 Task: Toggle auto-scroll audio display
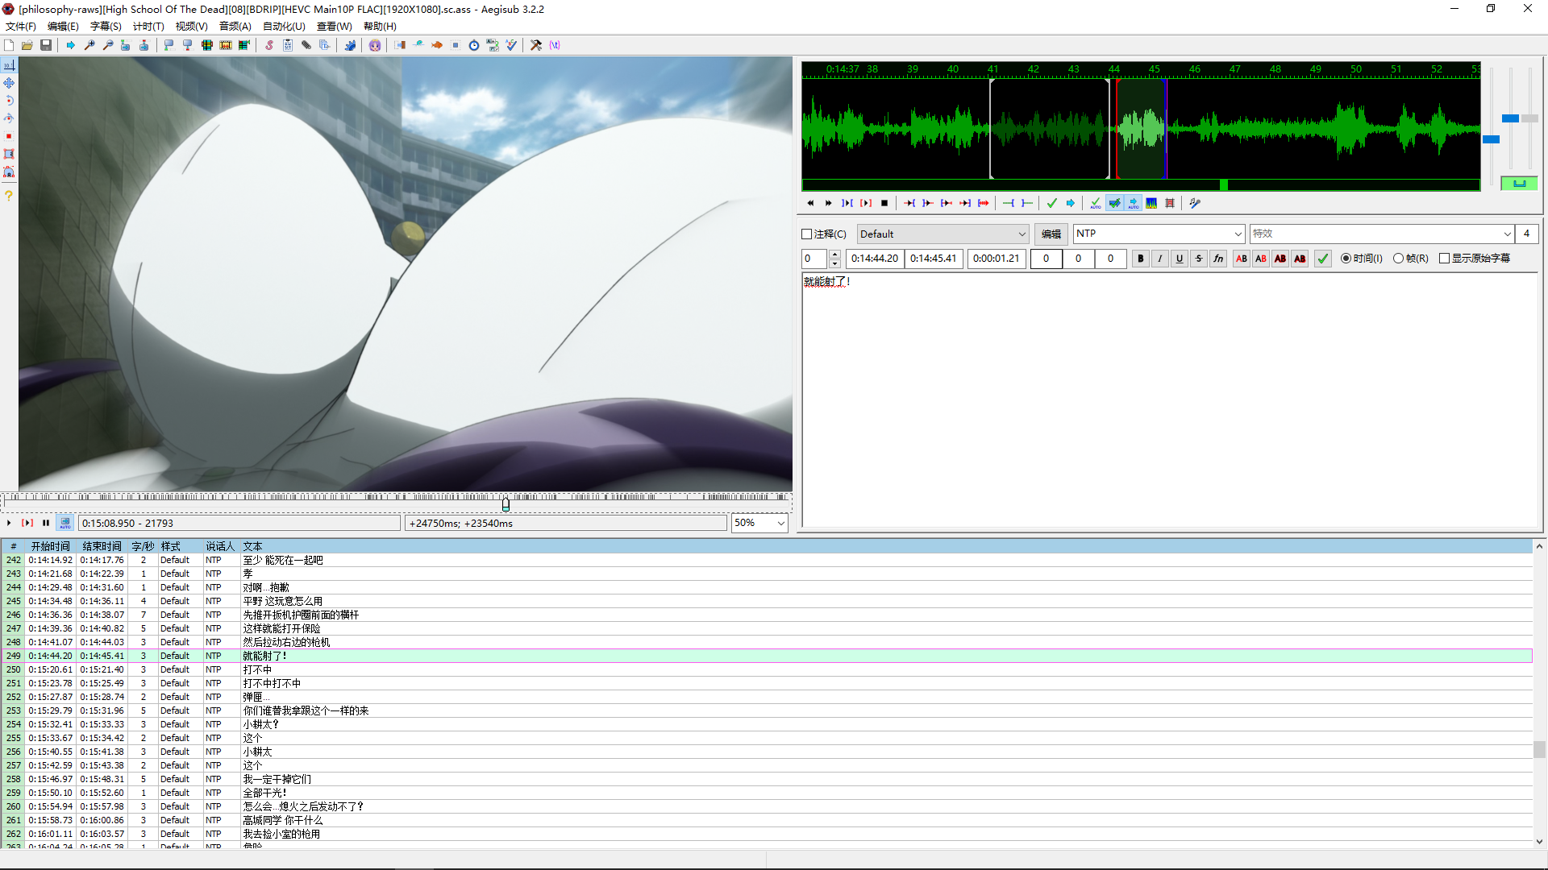tap(1133, 203)
